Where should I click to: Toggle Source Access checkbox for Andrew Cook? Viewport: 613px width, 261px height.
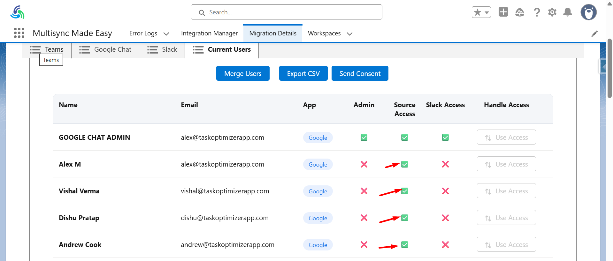point(404,245)
